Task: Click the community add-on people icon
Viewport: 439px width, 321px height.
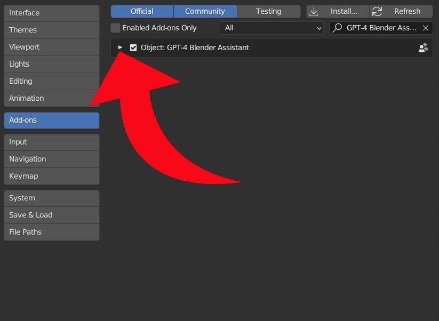Action: pyautogui.click(x=423, y=48)
